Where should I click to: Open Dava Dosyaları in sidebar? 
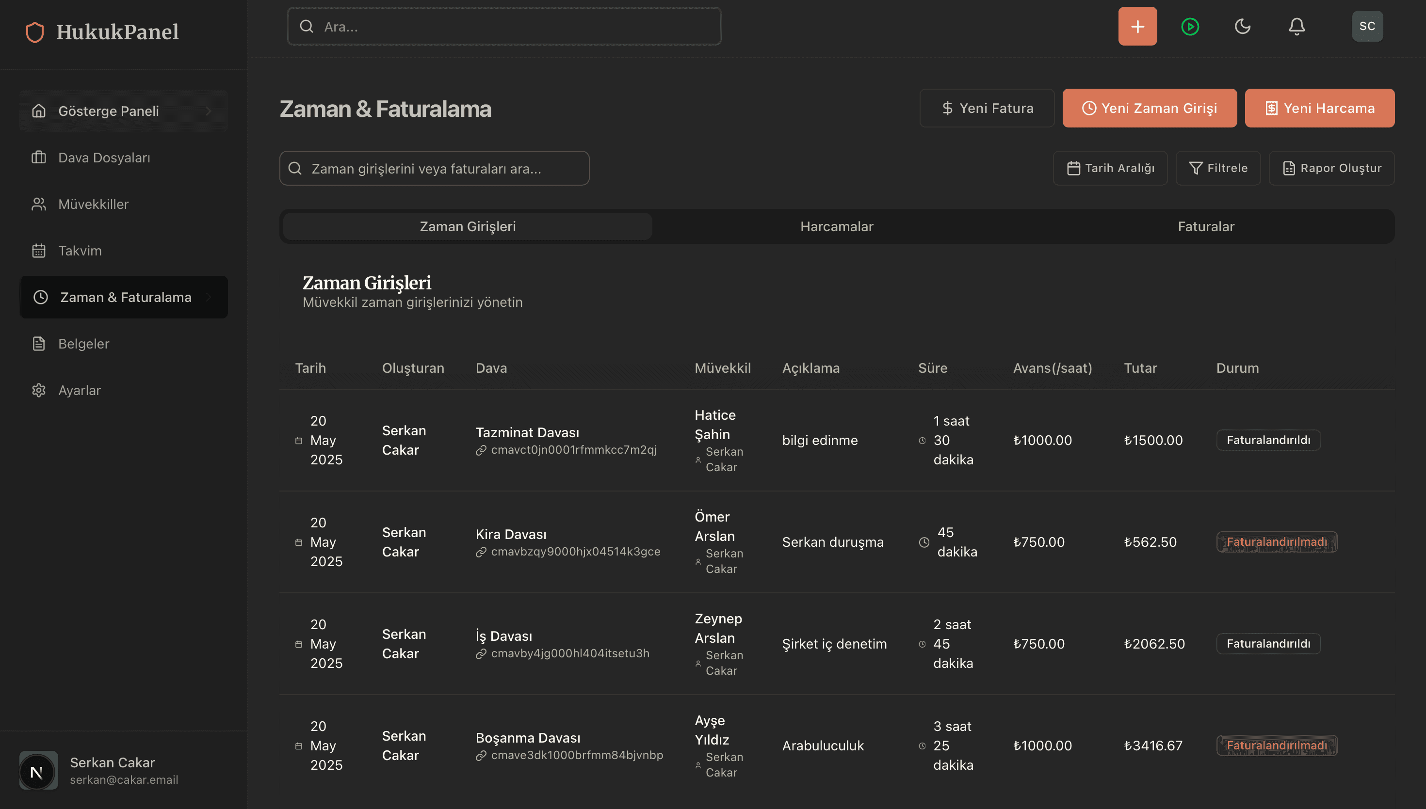pos(104,158)
